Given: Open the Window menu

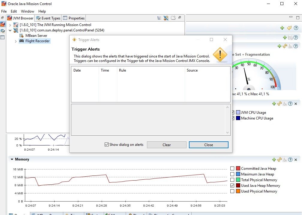Looking at the screenshot, I should [28, 11].
